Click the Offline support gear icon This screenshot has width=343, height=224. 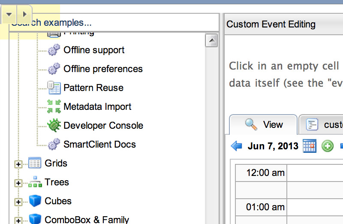[54, 50]
